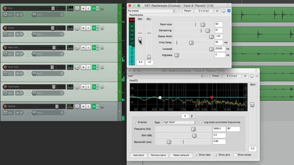The image size is (294, 165).
Task: Open the Reverb track input dropdown
Action: (48, 113)
